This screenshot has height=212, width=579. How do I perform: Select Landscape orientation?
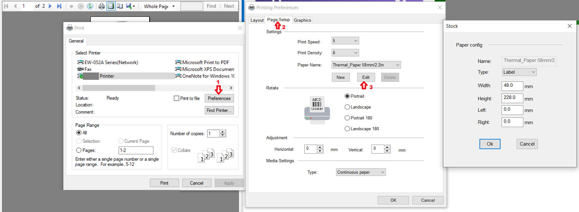point(347,107)
